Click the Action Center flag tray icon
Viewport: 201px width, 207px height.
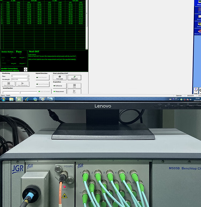pos(188,99)
